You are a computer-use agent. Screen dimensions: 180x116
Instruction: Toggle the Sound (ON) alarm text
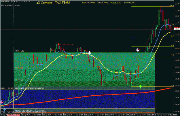pos(129,3)
